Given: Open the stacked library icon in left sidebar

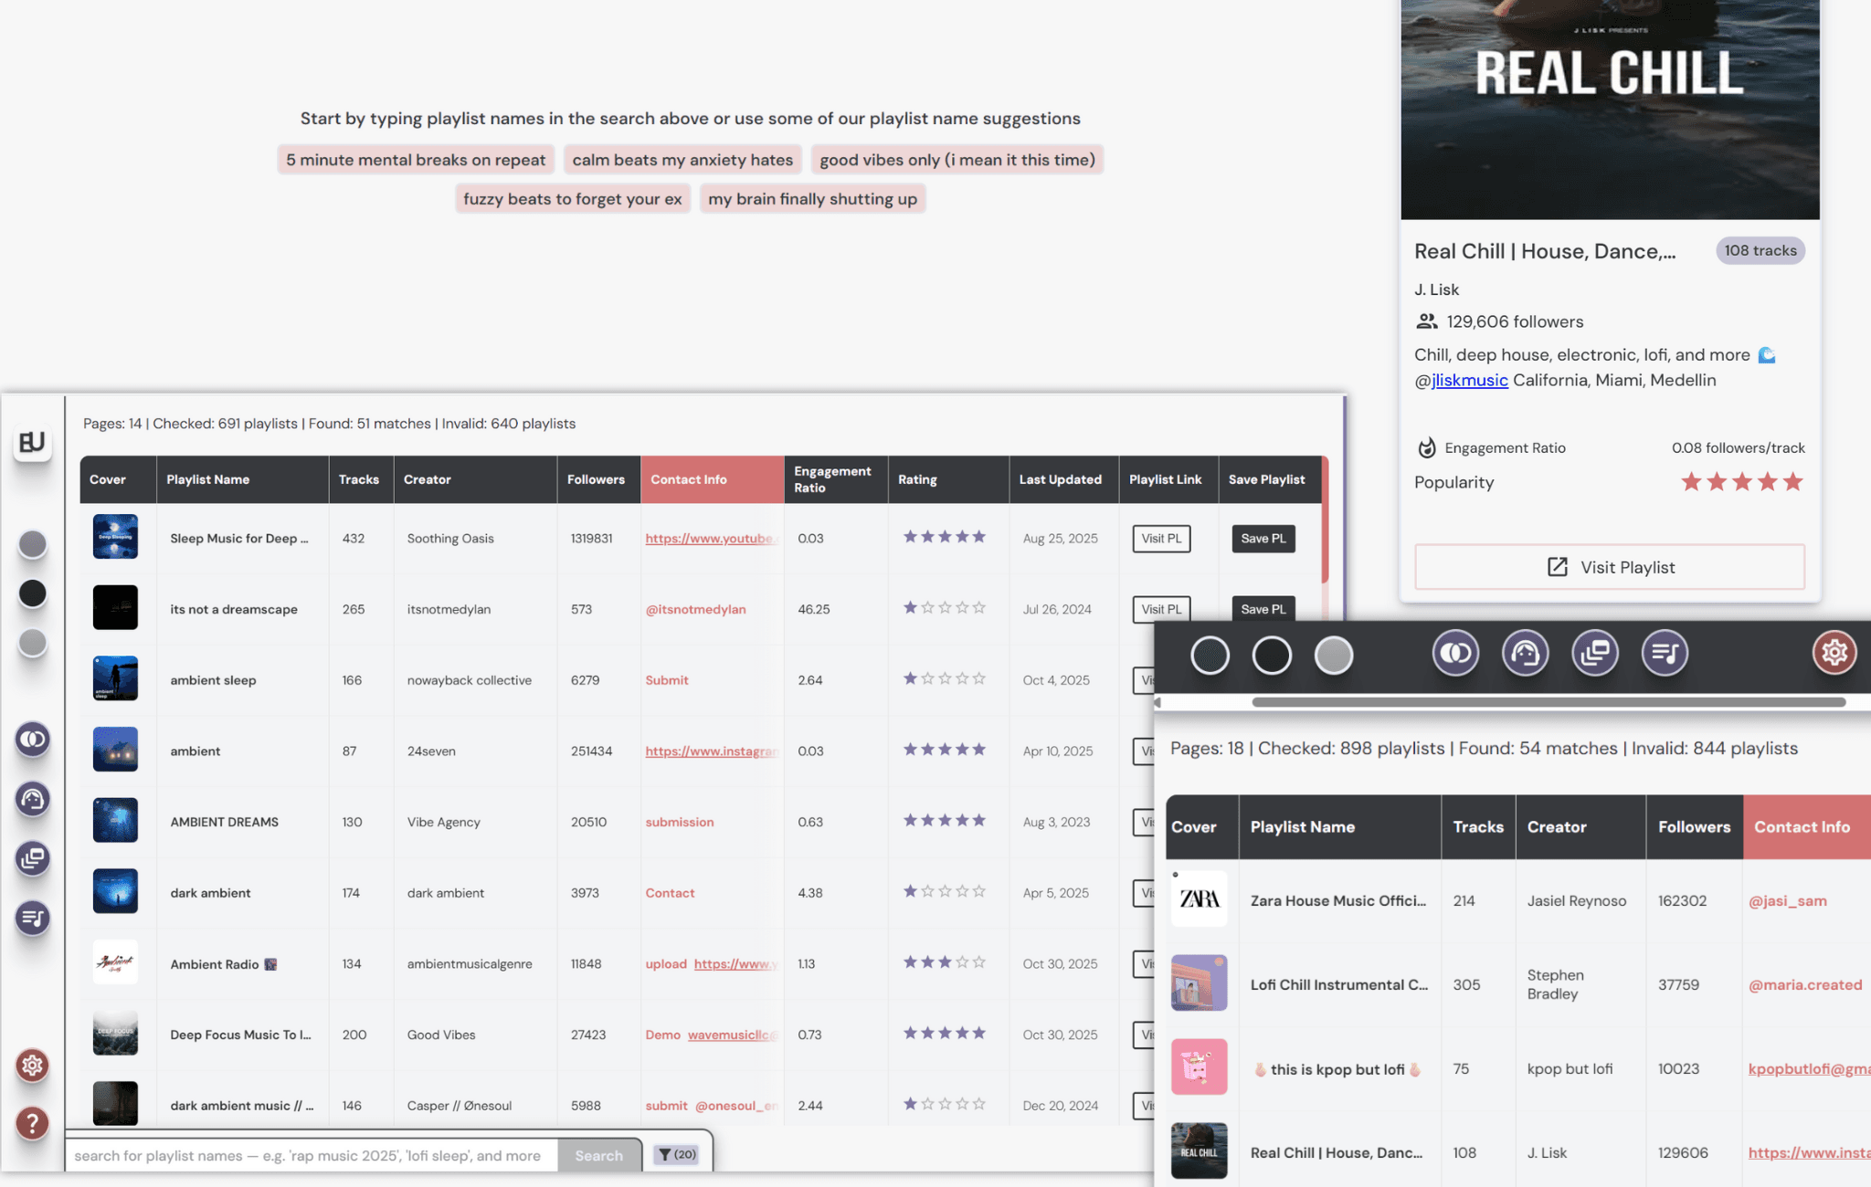Looking at the screenshot, I should (33, 858).
